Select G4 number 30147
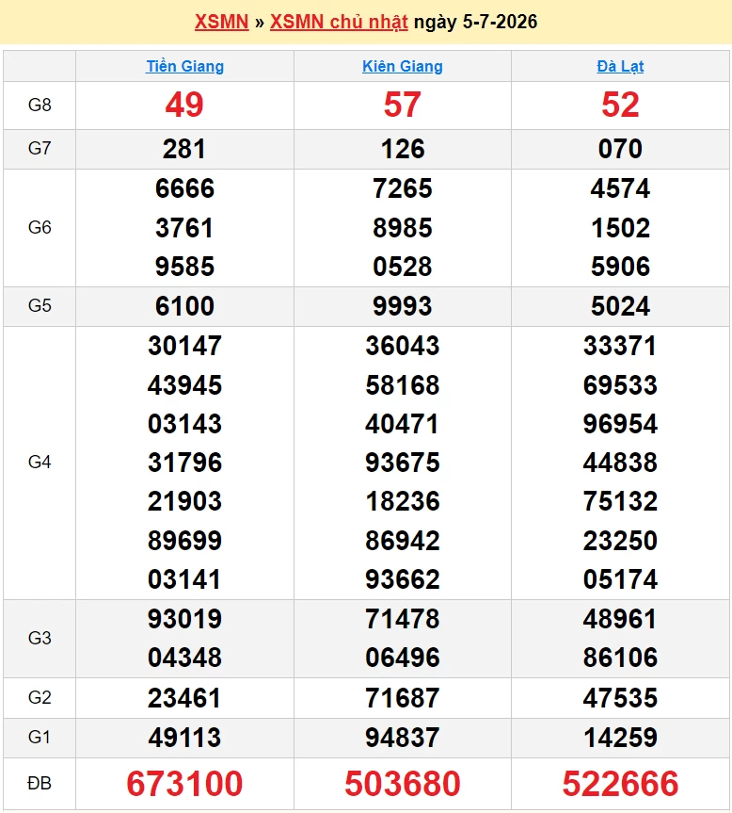Image resolution: width=732 pixels, height=813 pixels. pyautogui.click(x=184, y=346)
